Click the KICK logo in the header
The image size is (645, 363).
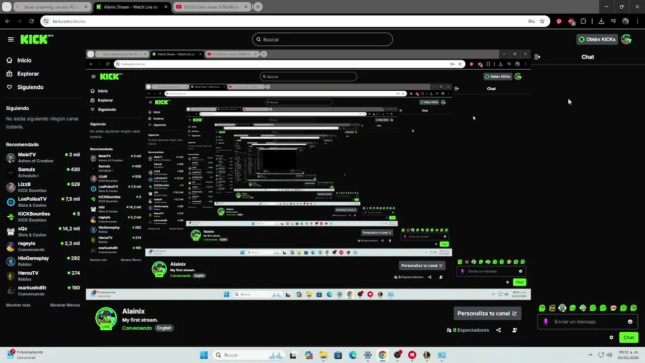pos(37,39)
